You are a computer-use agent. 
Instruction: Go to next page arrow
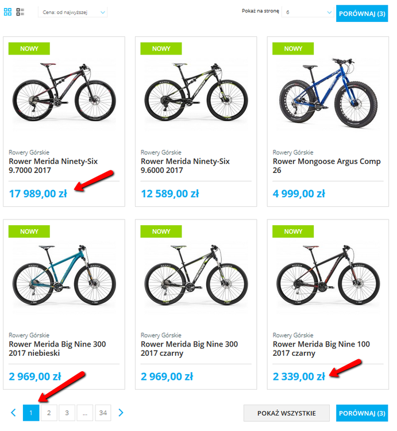coord(121,413)
